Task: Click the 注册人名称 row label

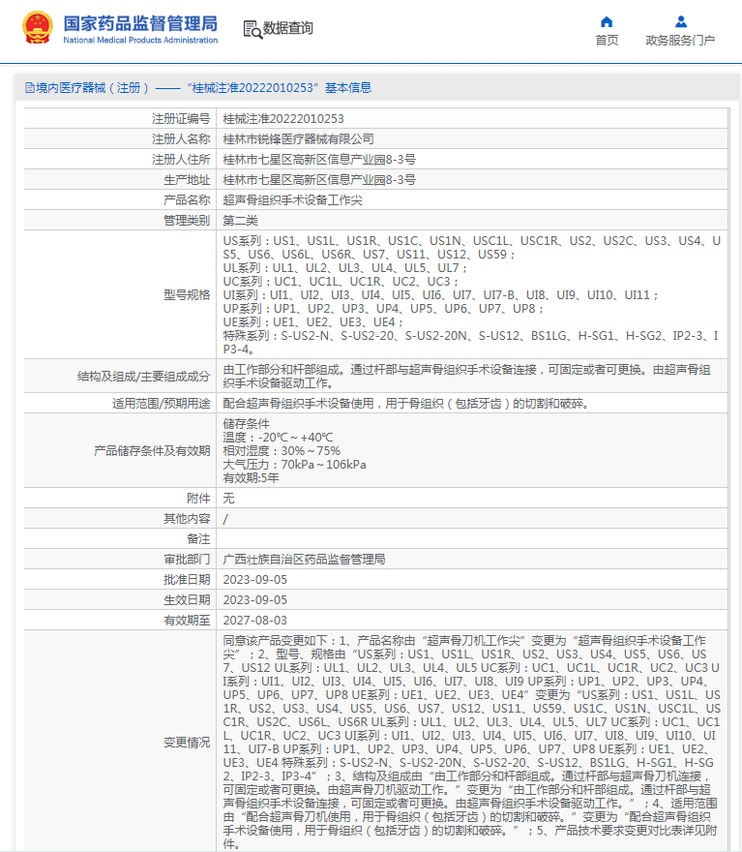Action: (x=181, y=139)
